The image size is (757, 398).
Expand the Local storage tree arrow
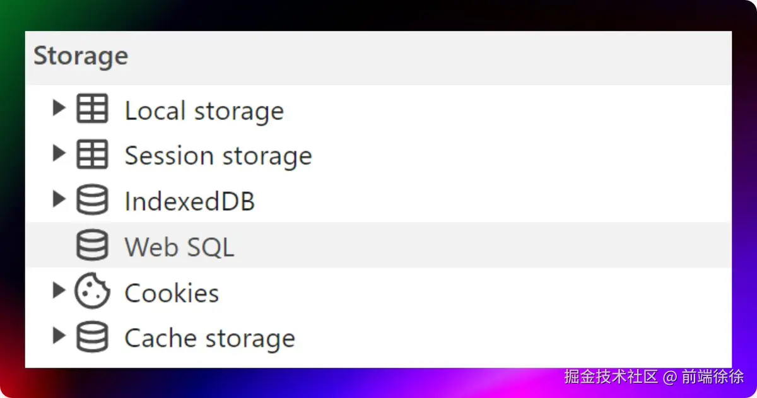click(59, 108)
